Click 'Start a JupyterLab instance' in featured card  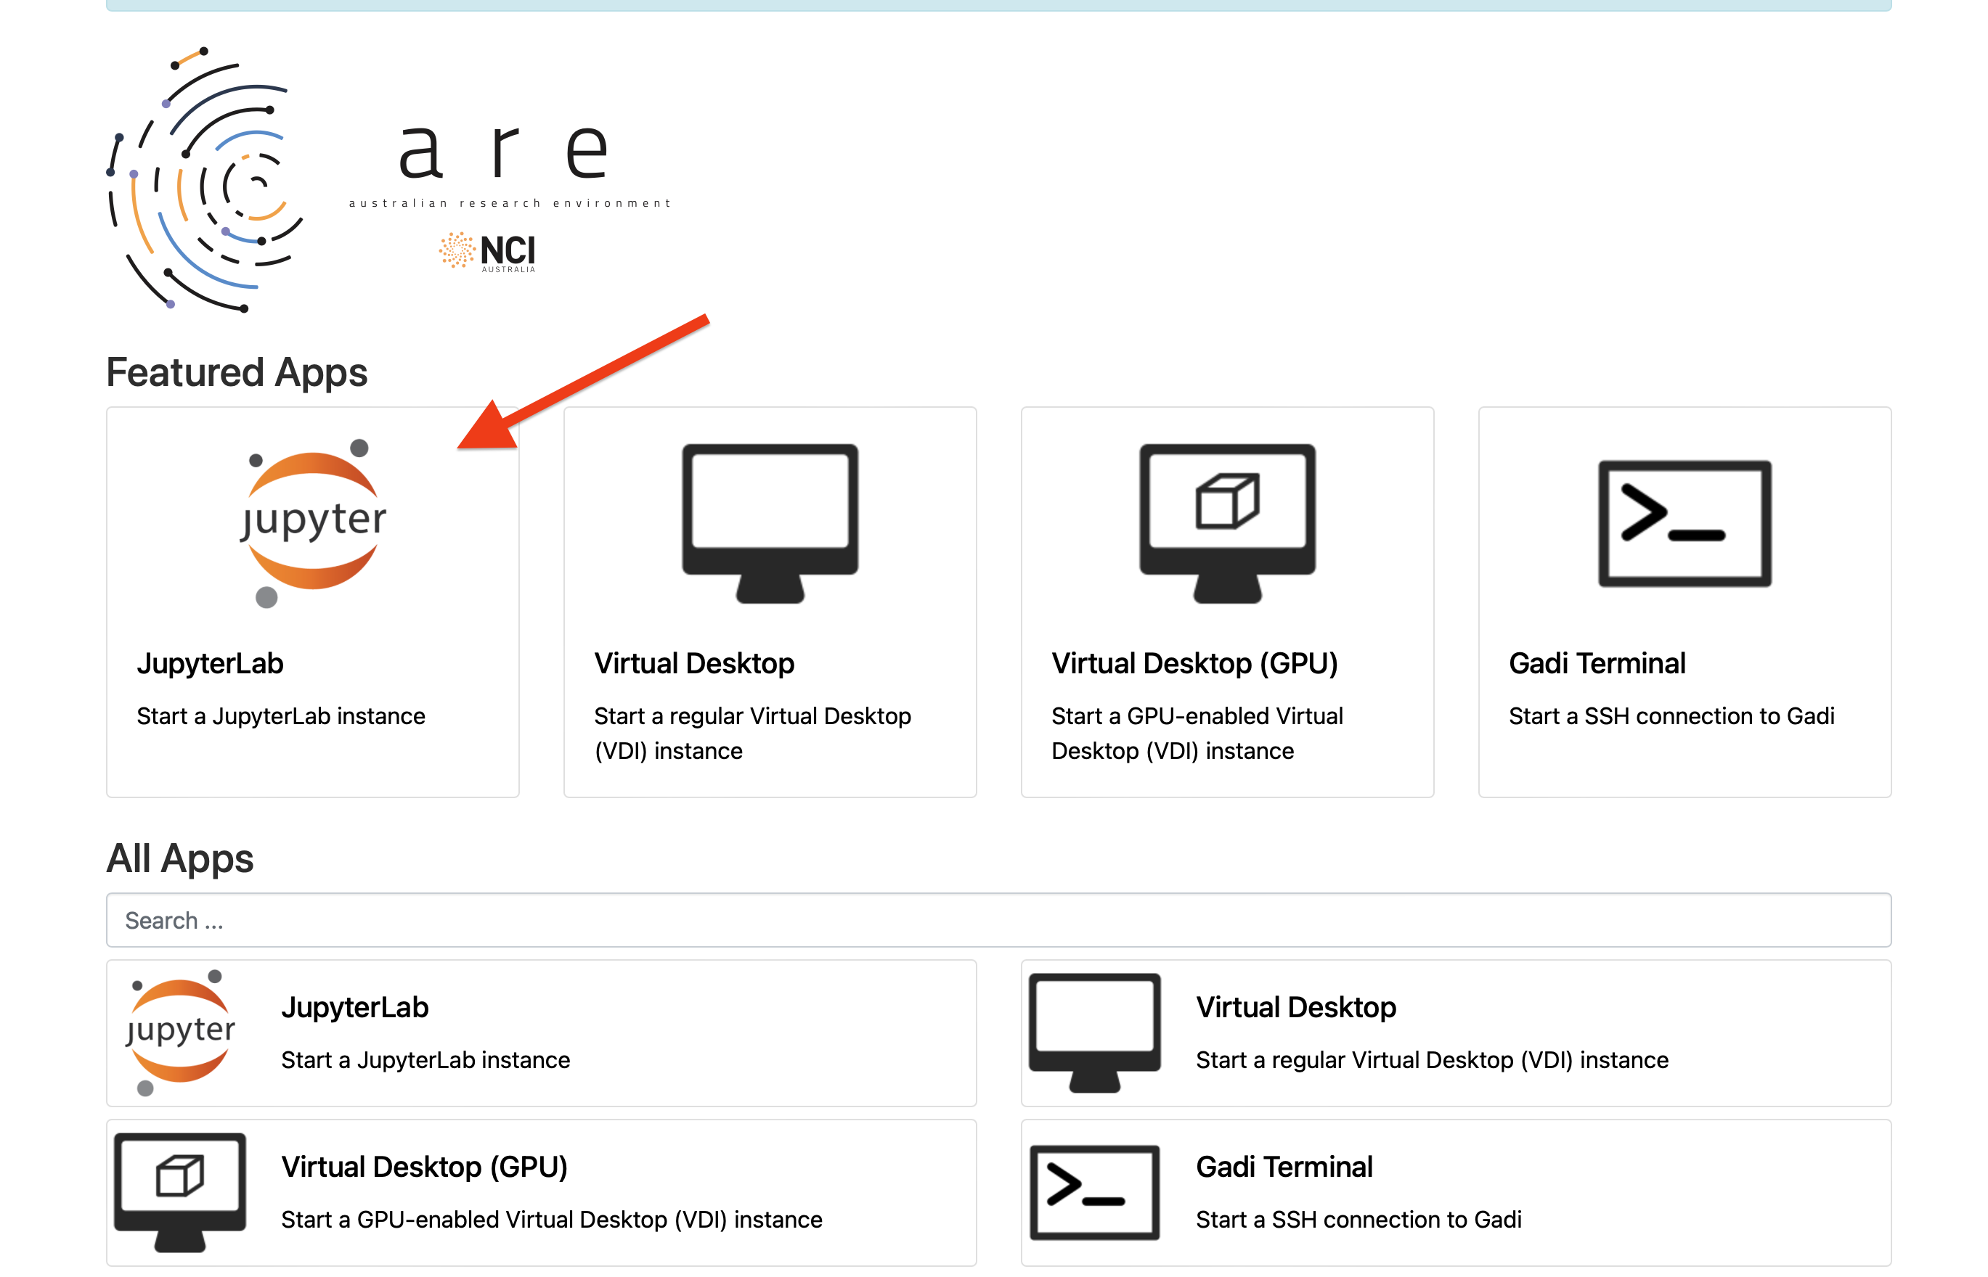[280, 715]
